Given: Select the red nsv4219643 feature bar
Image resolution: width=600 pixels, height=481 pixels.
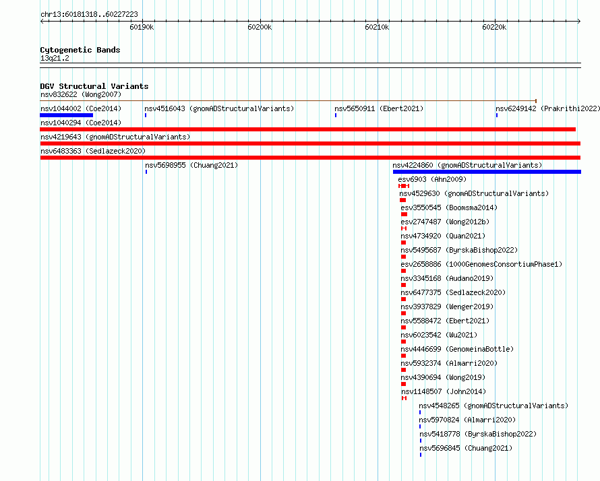Looking at the screenshot, I should coord(310,143).
